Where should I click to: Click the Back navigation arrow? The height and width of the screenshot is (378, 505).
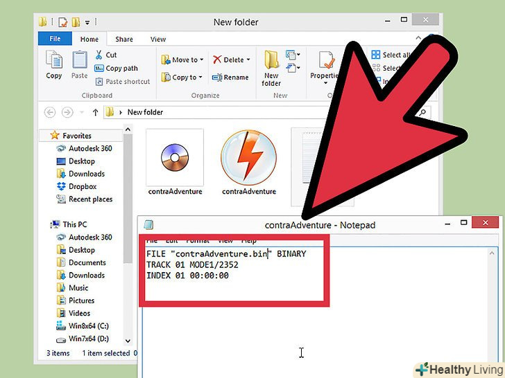(x=50, y=112)
